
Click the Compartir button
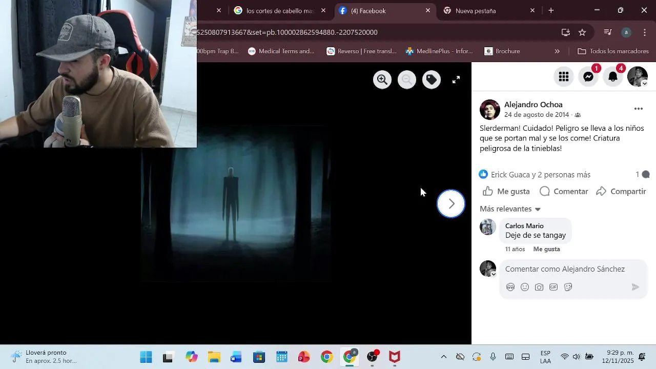click(621, 191)
